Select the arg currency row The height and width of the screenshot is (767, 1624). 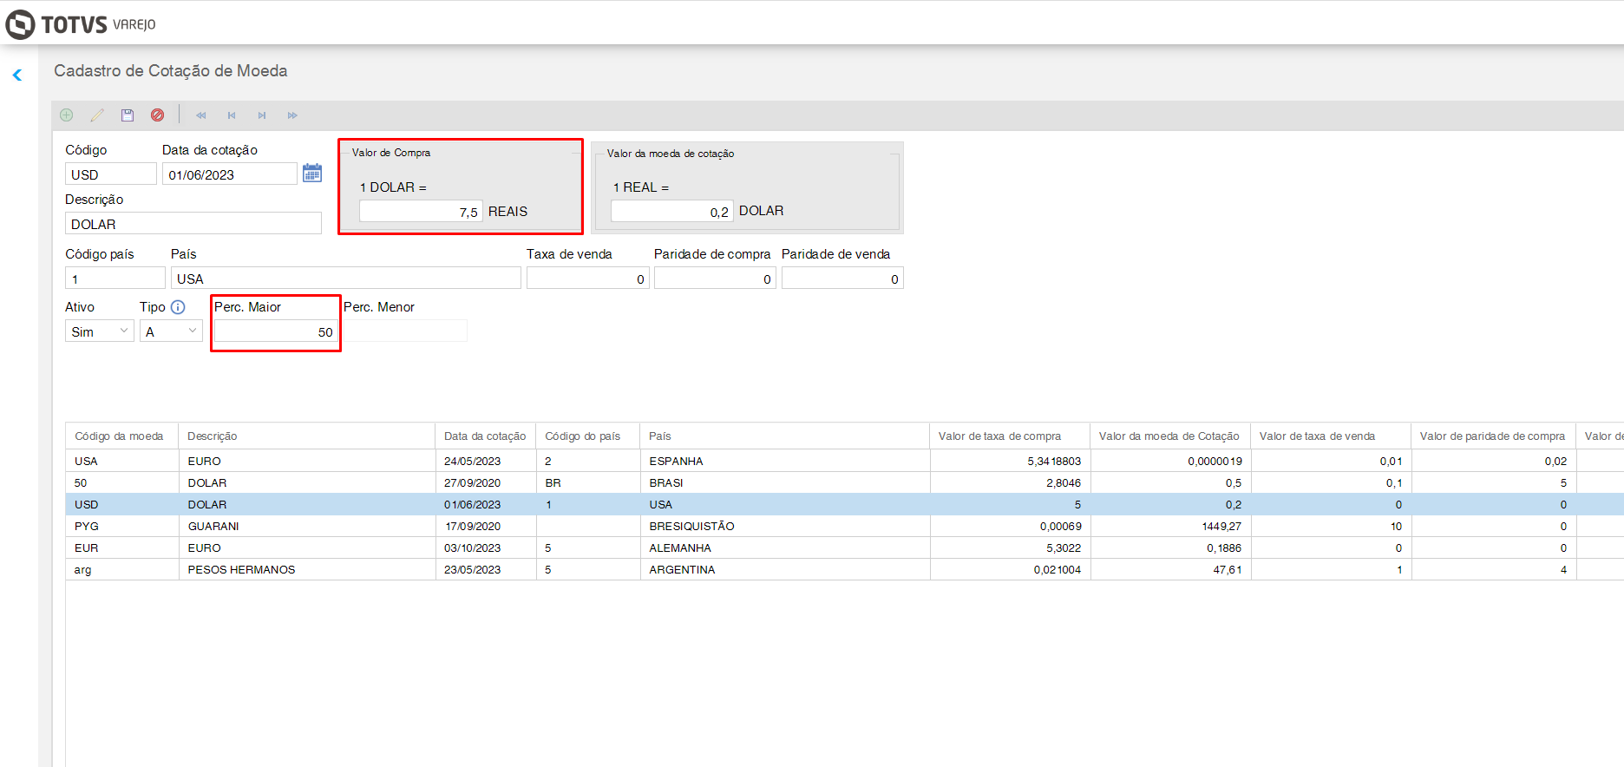click(845, 569)
